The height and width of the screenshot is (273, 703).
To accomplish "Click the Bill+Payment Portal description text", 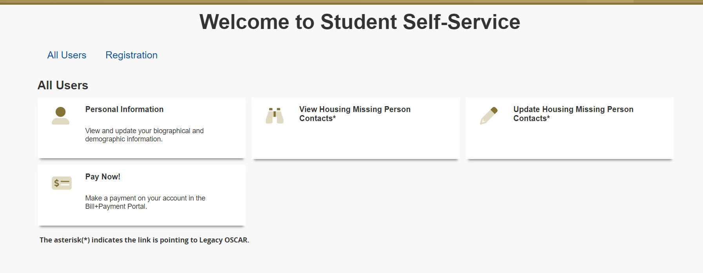I will [145, 202].
